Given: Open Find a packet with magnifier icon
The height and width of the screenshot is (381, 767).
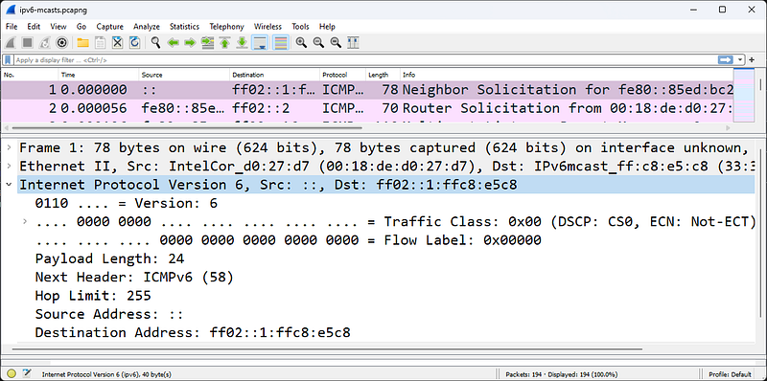Looking at the screenshot, I should pyautogui.click(x=155, y=43).
